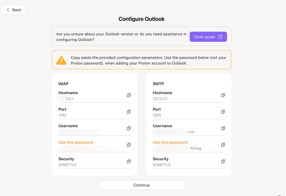
Task: Copy the IMAP hostname value
Action: tap(128, 95)
